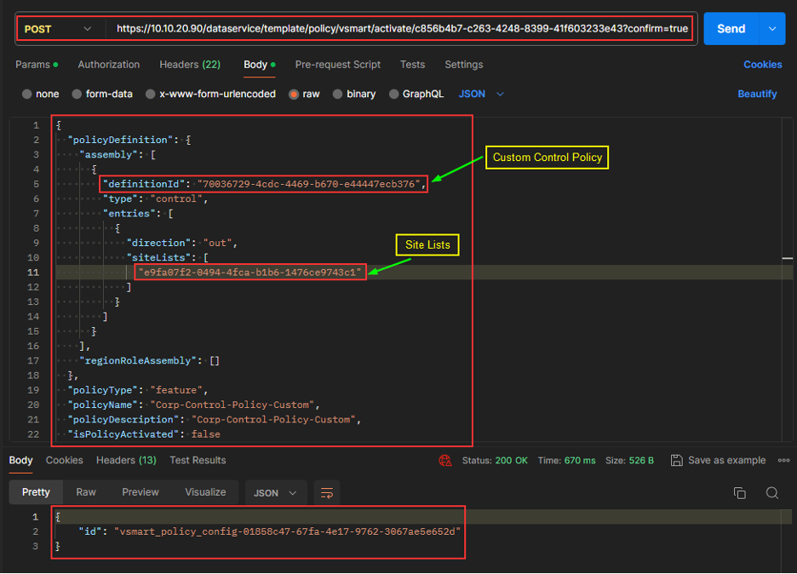The image size is (797, 574).
Task: Open the POST method dropdown
Action: coord(58,29)
